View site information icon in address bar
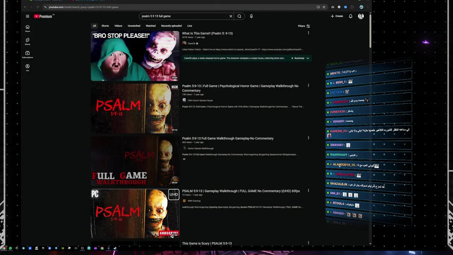 45,7
